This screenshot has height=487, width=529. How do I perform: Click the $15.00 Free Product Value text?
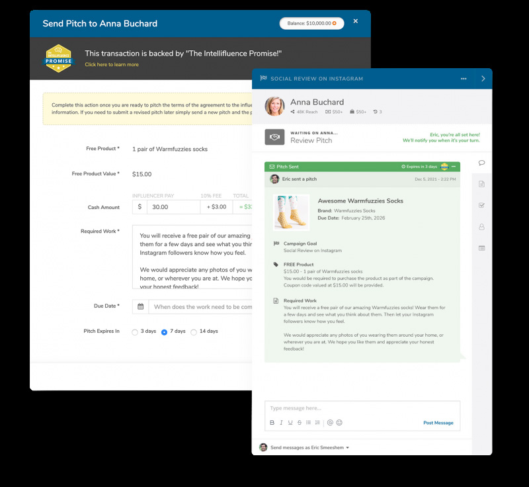tap(142, 174)
